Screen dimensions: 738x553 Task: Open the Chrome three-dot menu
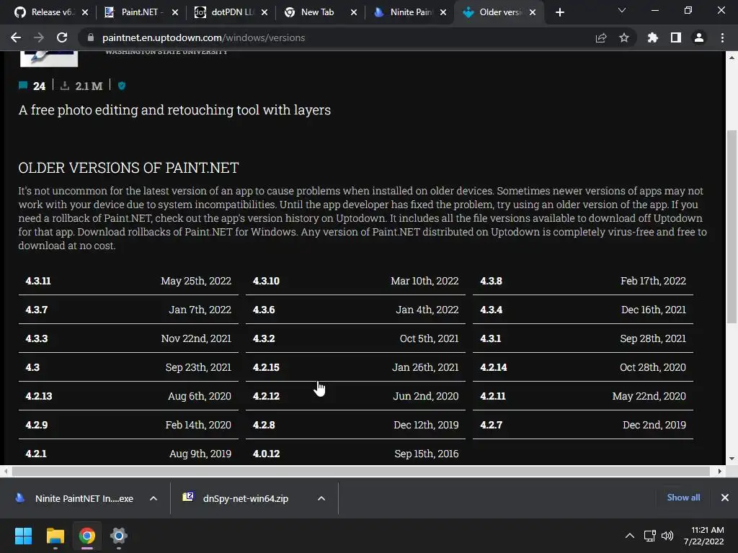tap(722, 37)
